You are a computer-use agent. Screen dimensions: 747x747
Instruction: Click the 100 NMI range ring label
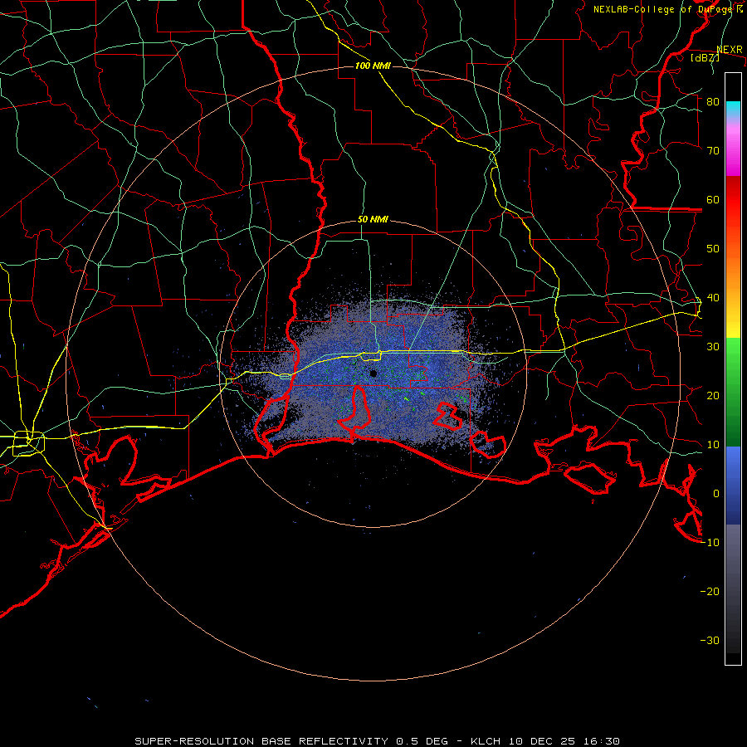tap(373, 66)
